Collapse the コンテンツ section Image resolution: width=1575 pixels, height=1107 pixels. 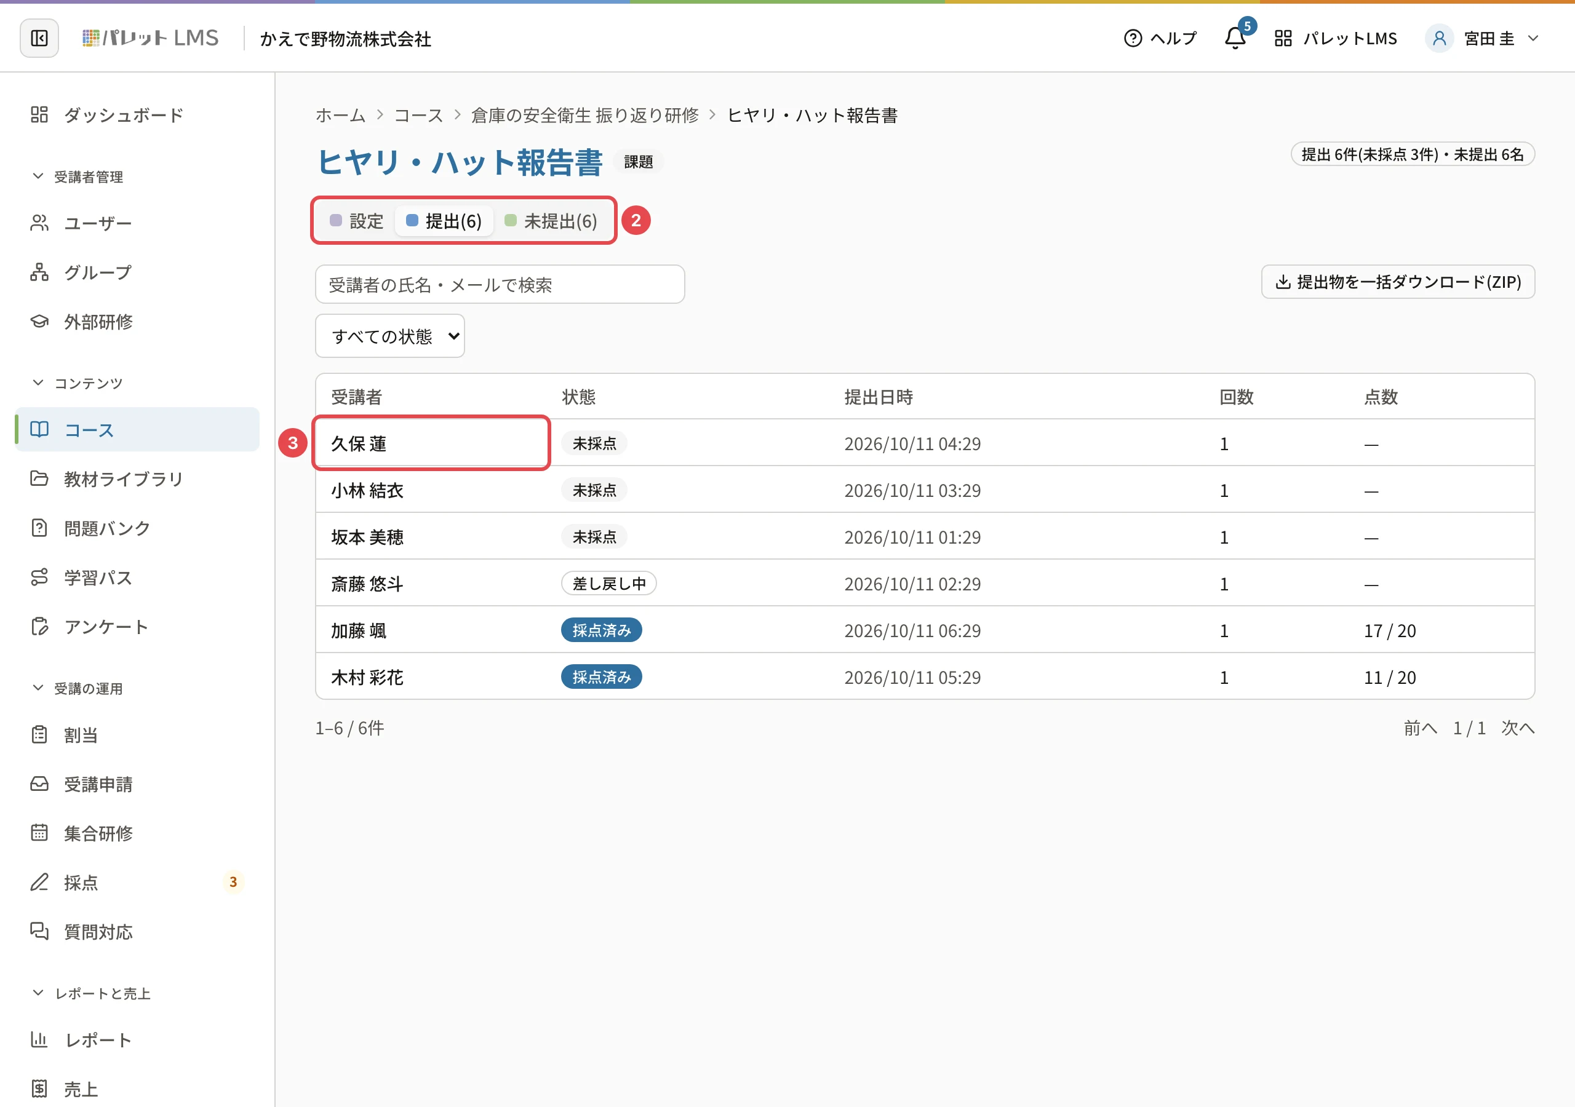78,383
